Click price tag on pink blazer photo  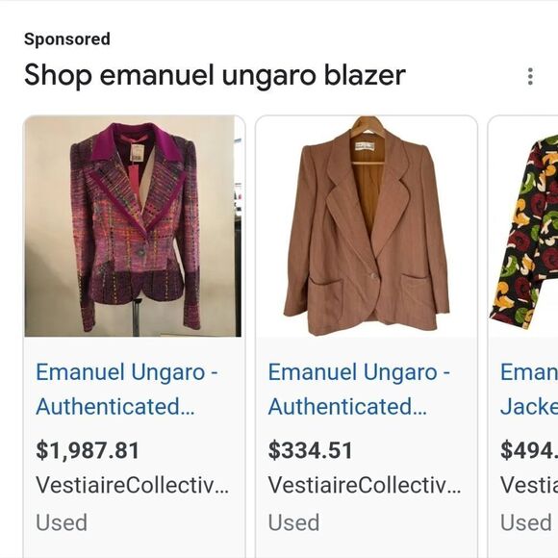(x=137, y=153)
